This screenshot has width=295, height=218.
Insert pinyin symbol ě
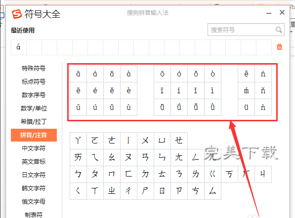pos(112,91)
